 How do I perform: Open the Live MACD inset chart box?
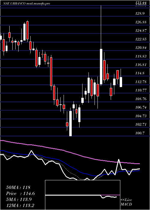pos(82,195)
